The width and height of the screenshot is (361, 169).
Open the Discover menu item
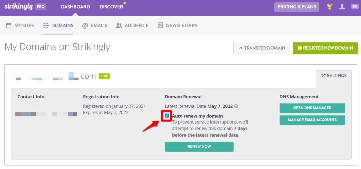pyautogui.click(x=111, y=7)
